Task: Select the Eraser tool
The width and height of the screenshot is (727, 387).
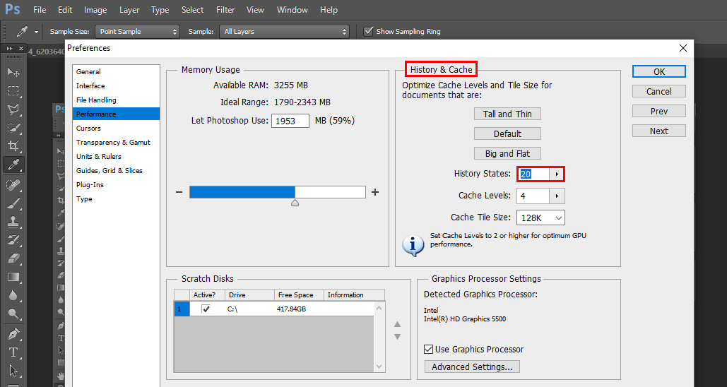Action: pos(13,258)
